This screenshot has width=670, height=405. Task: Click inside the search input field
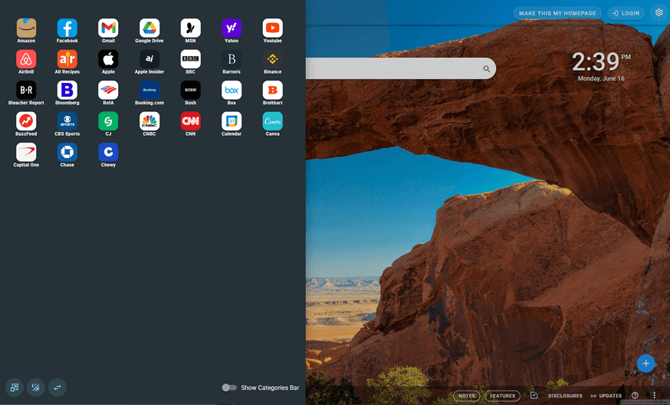click(391, 69)
